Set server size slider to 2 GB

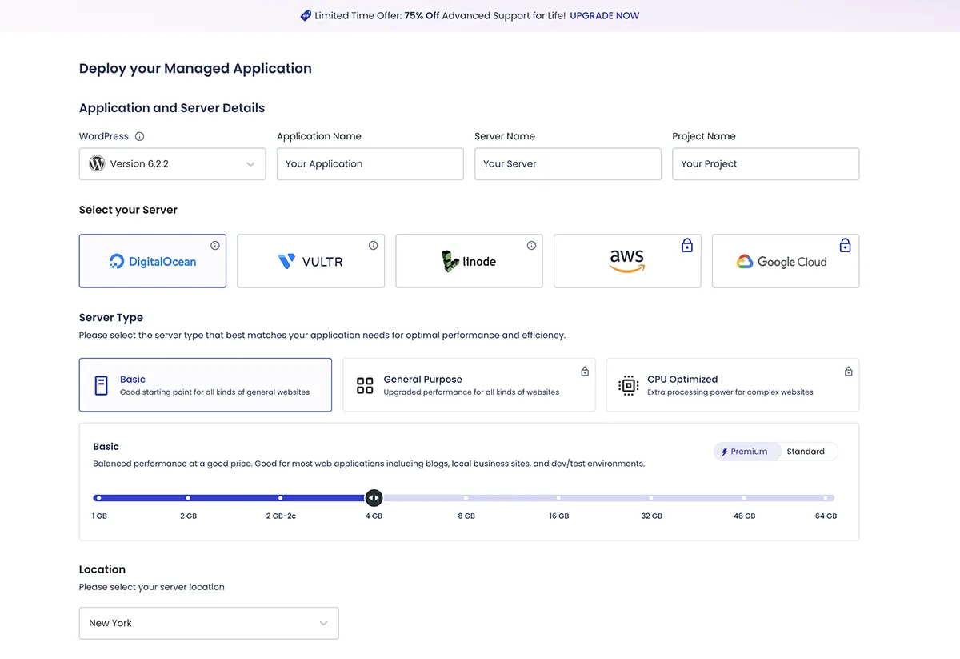[x=188, y=498]
